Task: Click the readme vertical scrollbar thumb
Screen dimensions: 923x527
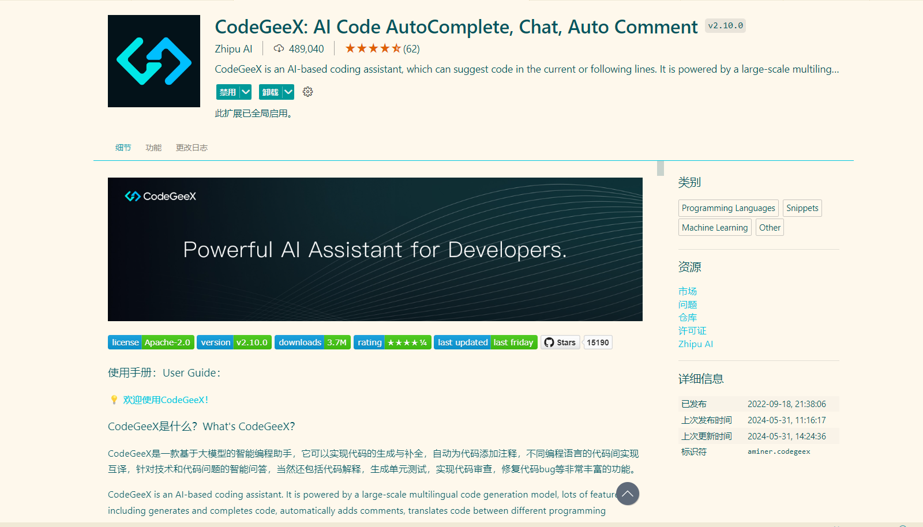Action: point(661,168)
